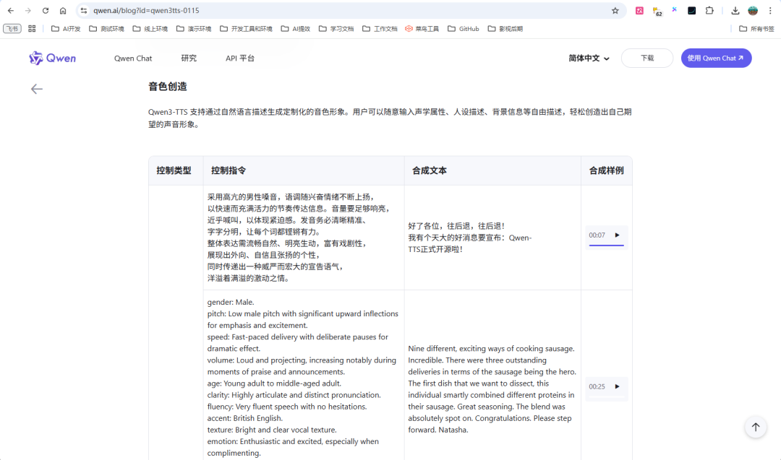The height and width of the screenshot is (460, 781).
Task: Click the Qwen logo in the header
Action: click(51, 58)
